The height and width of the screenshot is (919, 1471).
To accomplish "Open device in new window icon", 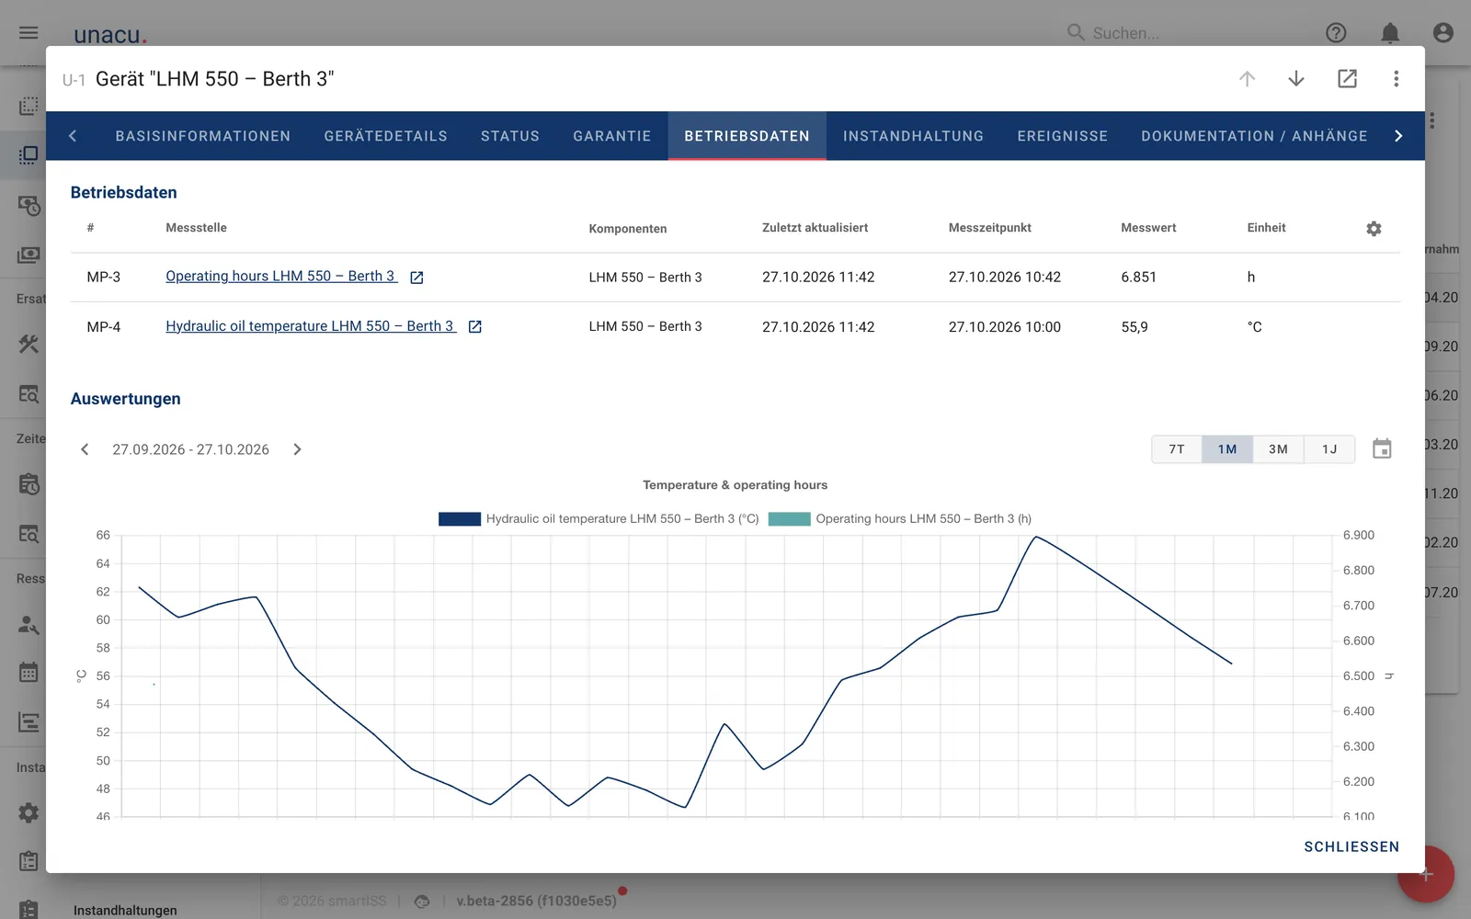I will pyautogui.click(x=1347, y=79).
